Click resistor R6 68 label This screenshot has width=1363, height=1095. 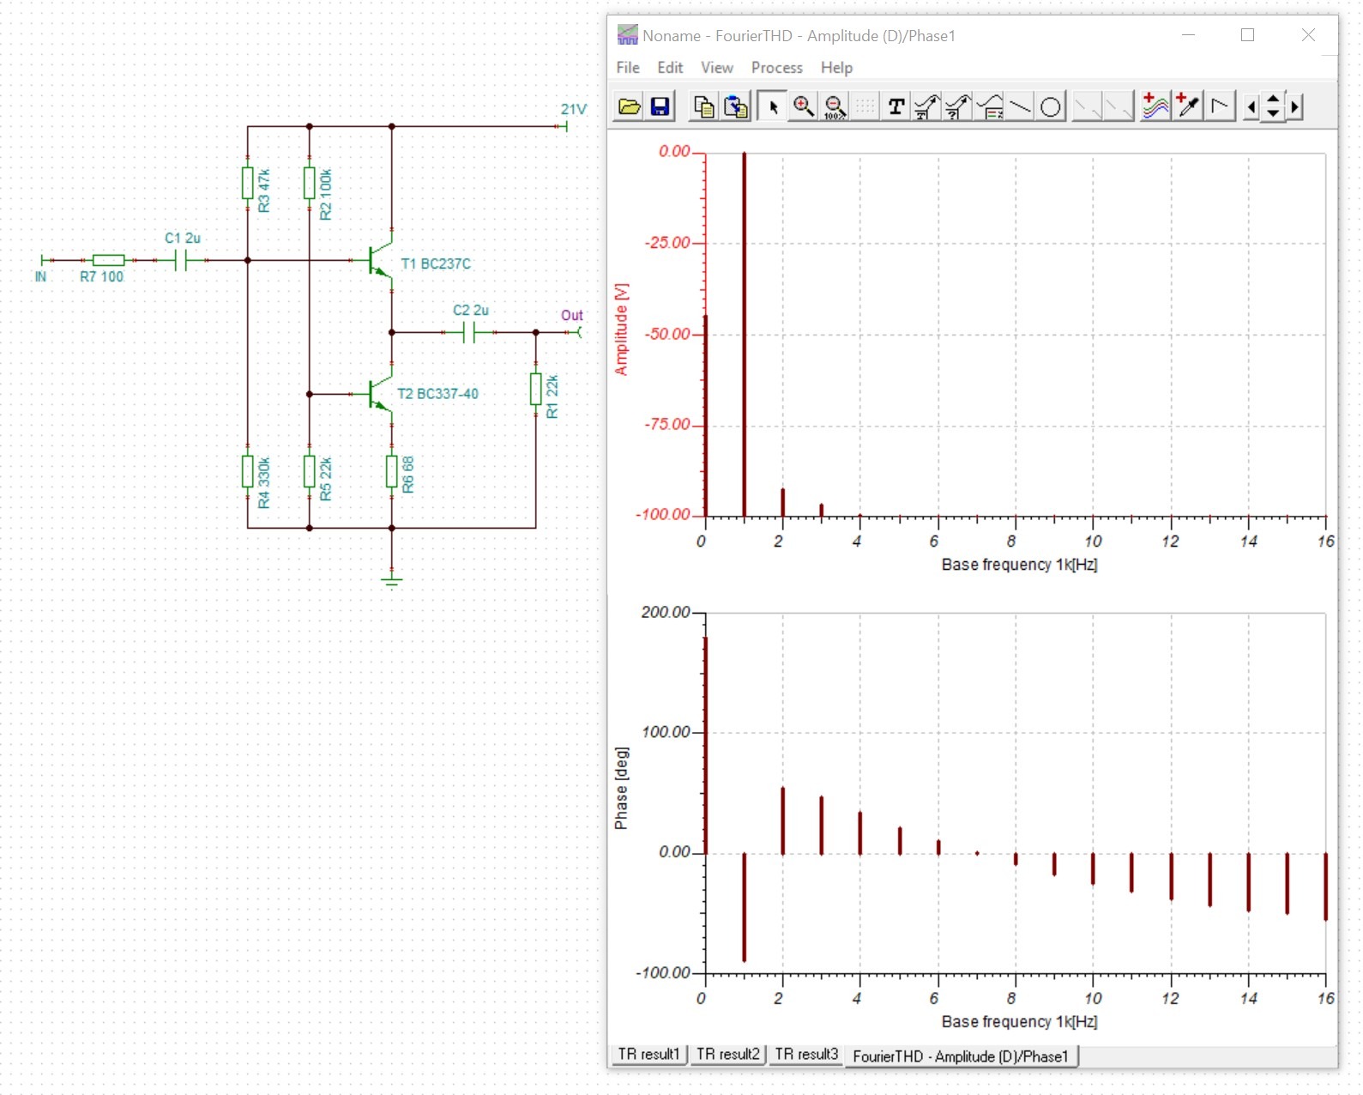click(408, 475)
